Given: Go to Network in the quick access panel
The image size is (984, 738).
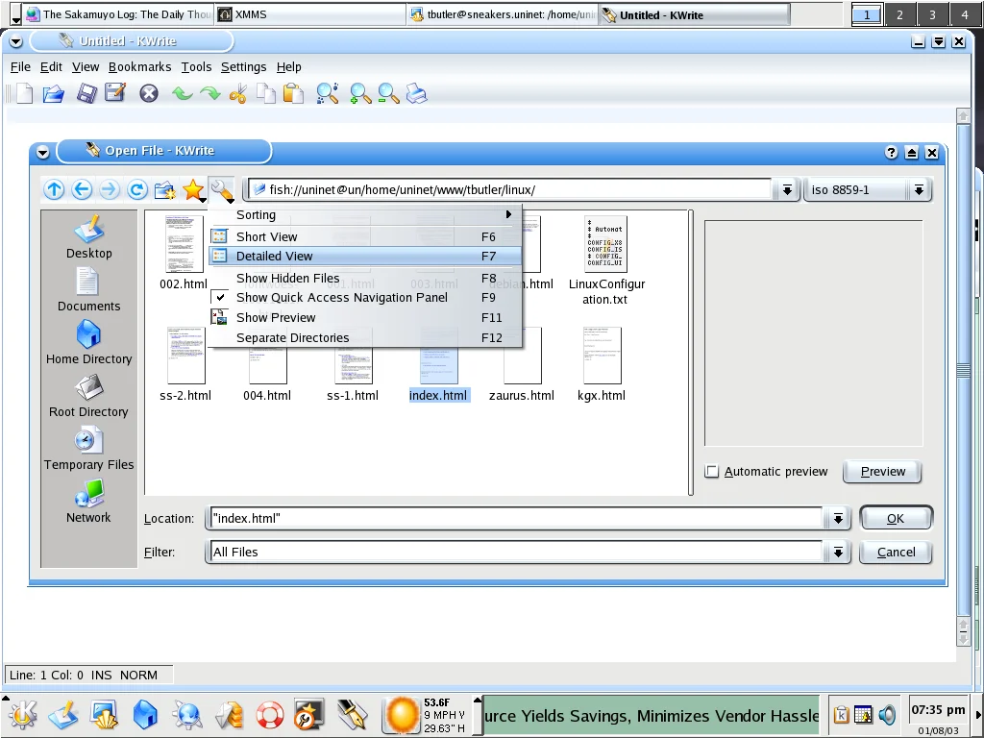Looking at the screenshot, I should coord(88,502).
